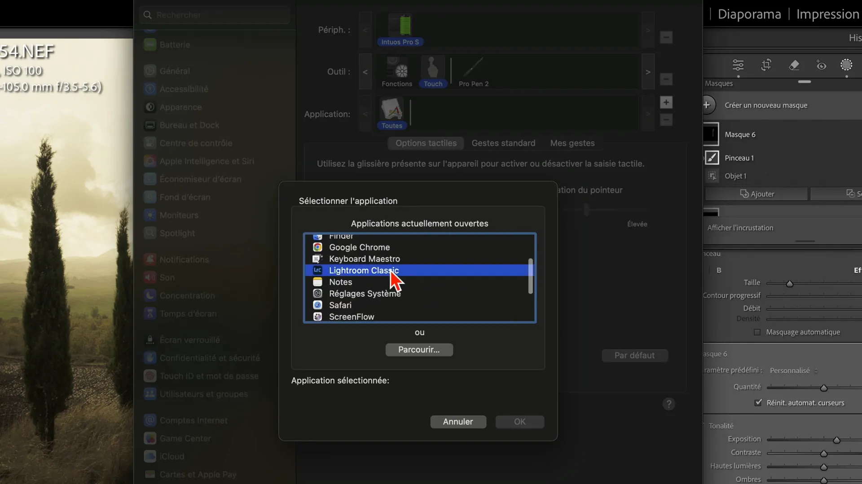Switch to Mes gestes tab

point(572,143)
